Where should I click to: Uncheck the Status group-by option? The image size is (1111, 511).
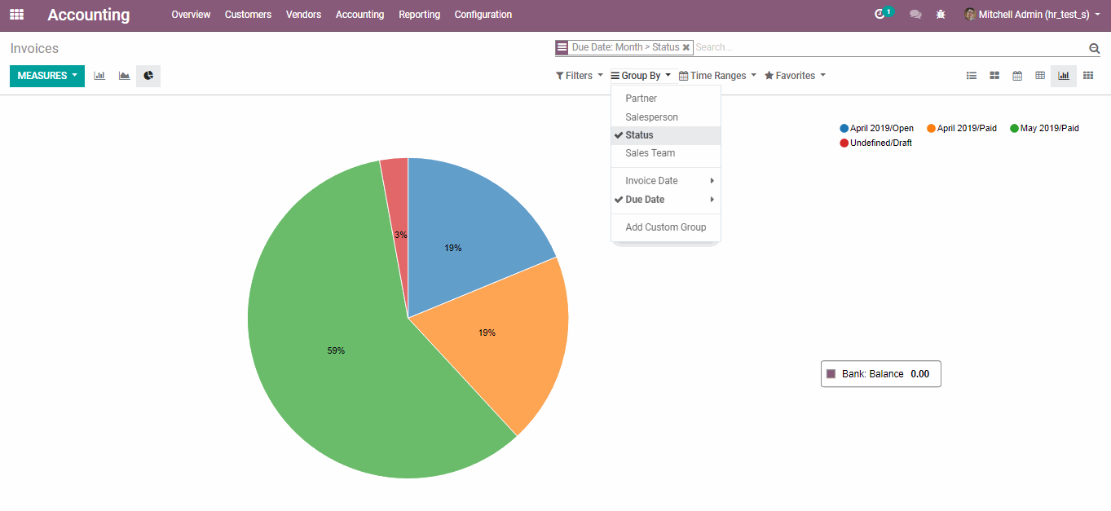click(x=639, y=135)
